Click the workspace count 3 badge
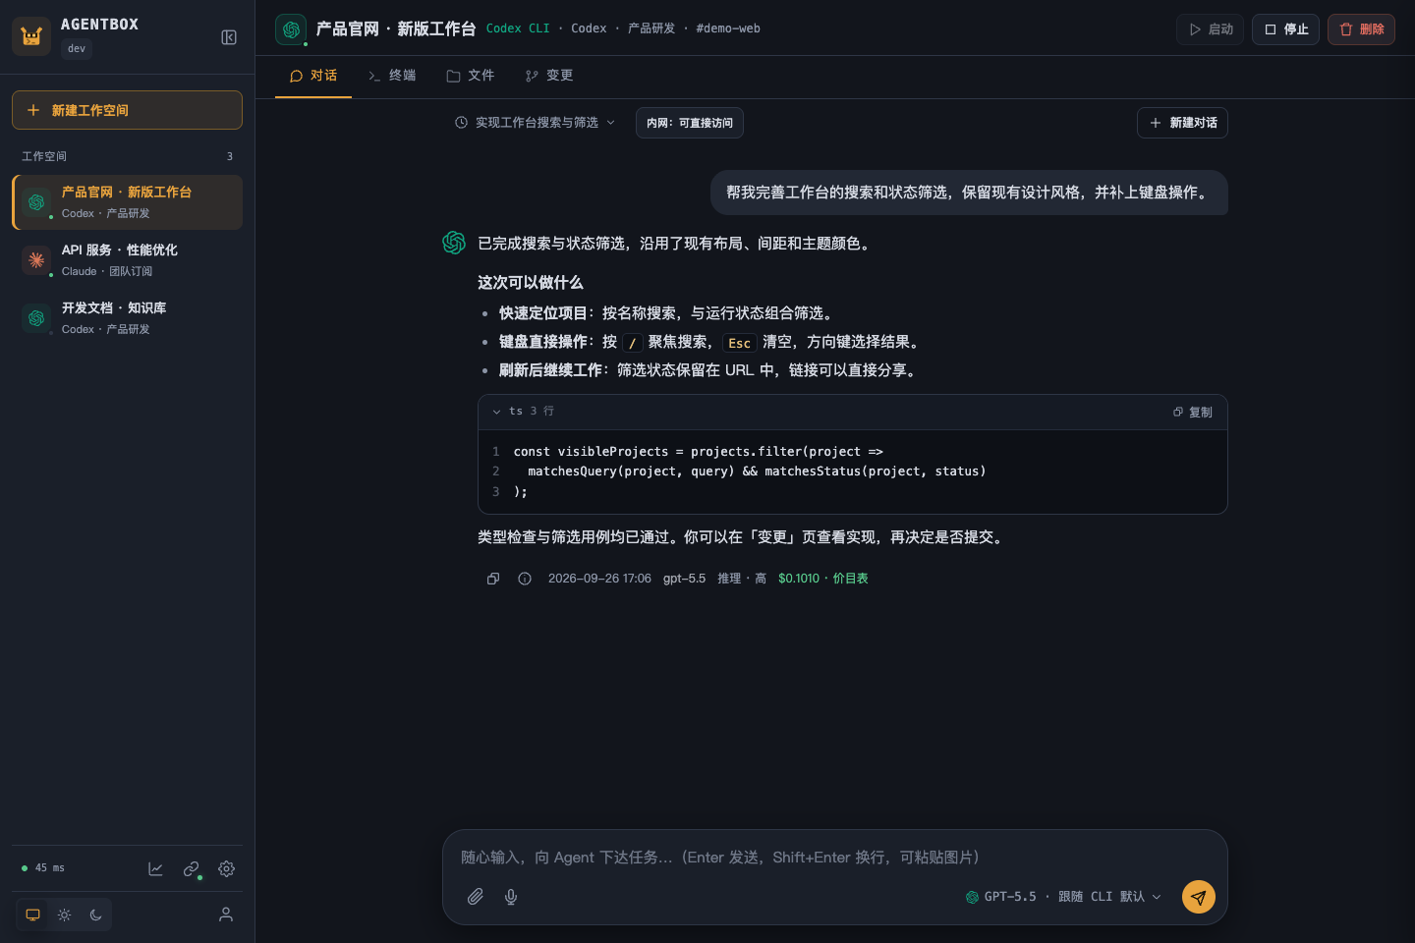 pos(230,156)
